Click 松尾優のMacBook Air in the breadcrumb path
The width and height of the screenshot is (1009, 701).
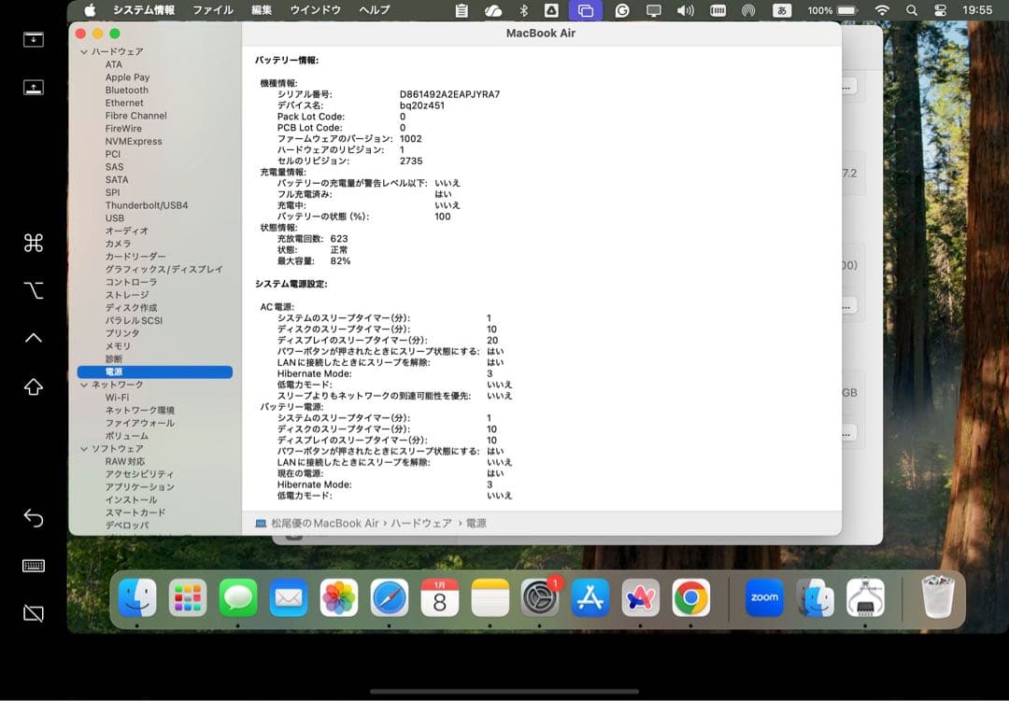point(326,522)
